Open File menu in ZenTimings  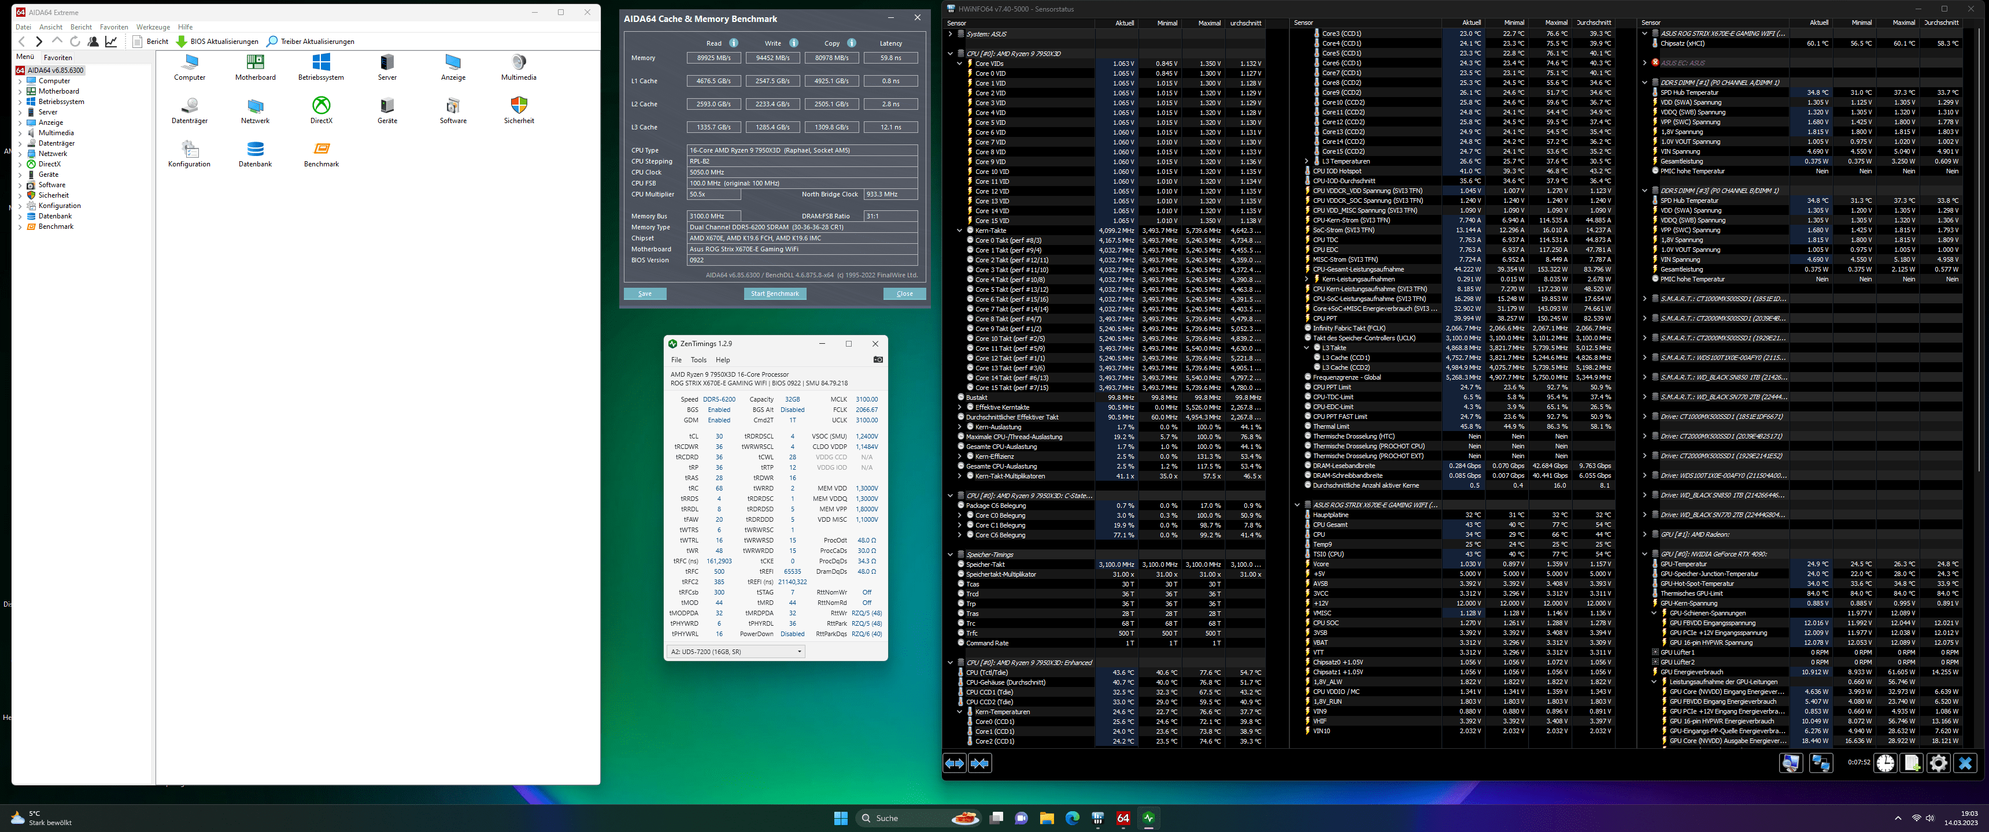pyautogui.click(x=676, y=359)
